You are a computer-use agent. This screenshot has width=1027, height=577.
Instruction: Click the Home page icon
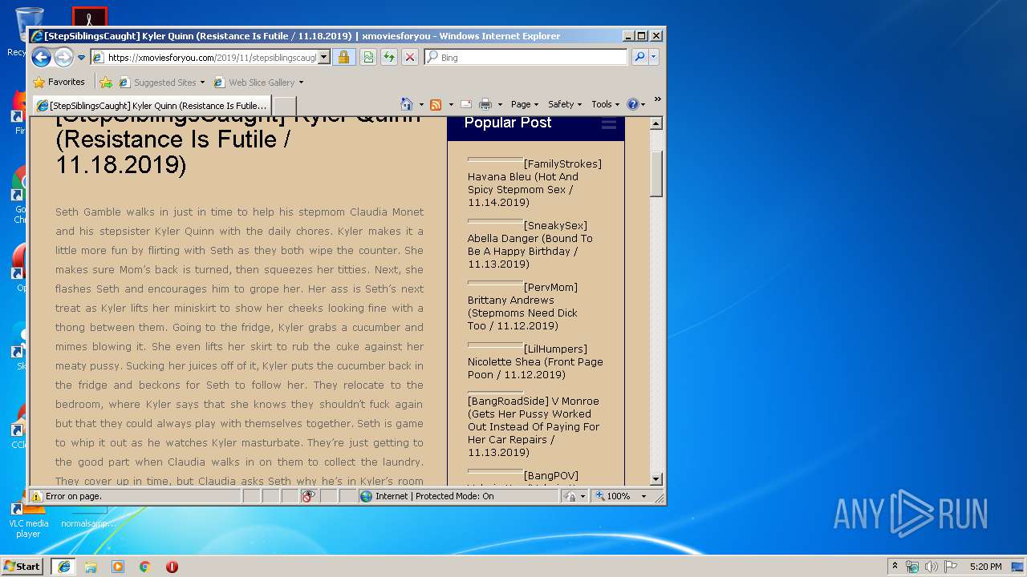pos(407,104)
